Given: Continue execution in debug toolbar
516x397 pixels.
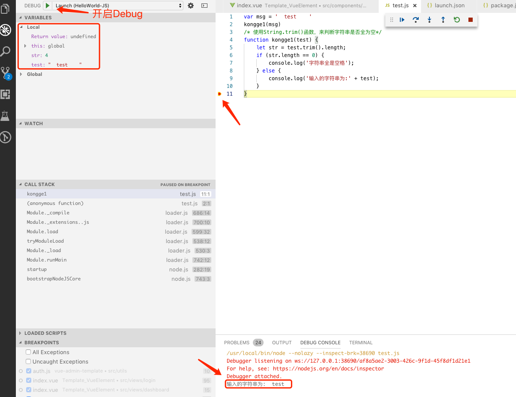Looking at the screenshot, I should tap(402, 20).
